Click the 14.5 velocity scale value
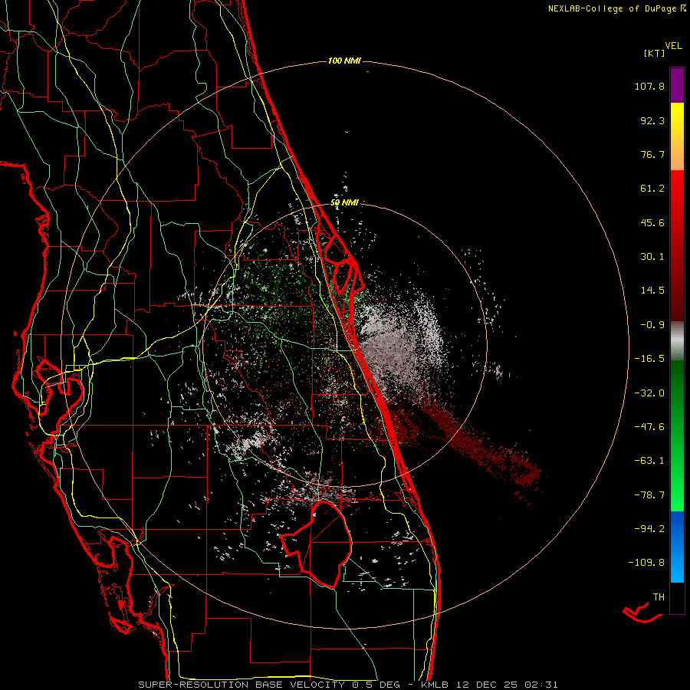Screen dimensions: 690x690 (x=652, y=291)
